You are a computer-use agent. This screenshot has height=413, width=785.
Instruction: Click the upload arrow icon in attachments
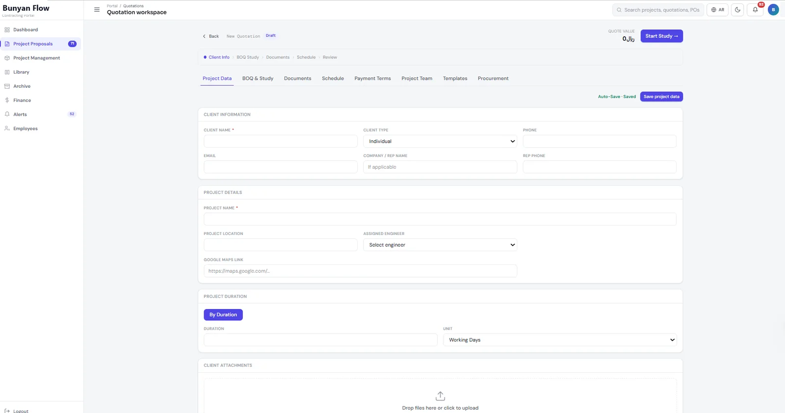click(x=440, y=396)
